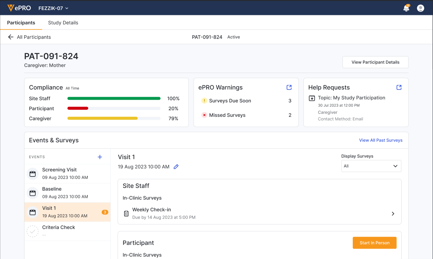The height and width of the screenshot is (259, 433).
Task: Select the Participants tab
Action: pyautogui.click(x=21, y=23)
